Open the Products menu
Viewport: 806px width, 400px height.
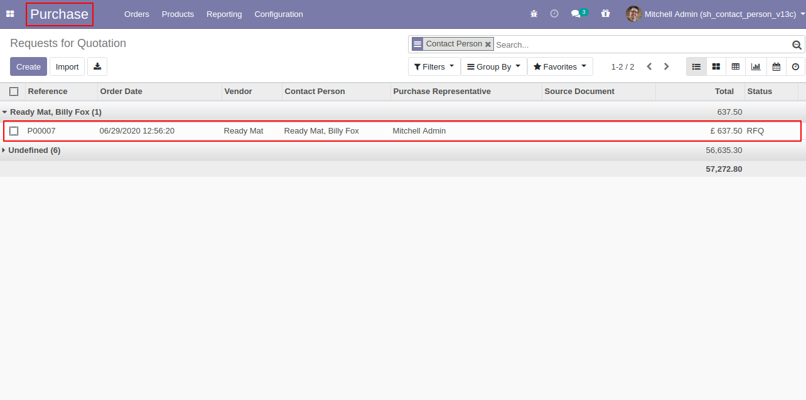coord(178,14)
